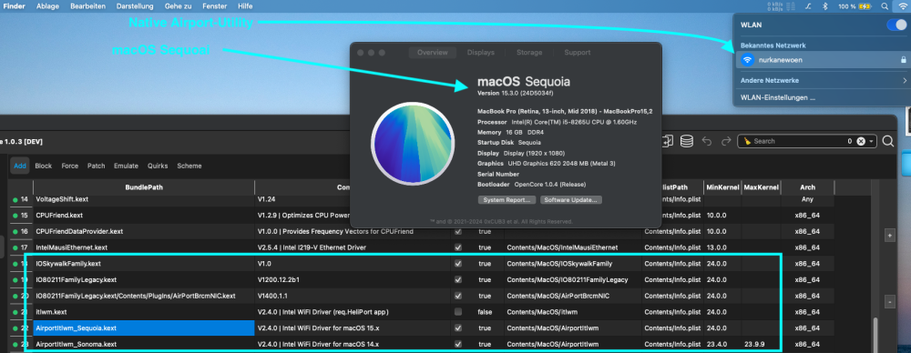The height and width of the screenshot is (353, 911).
Task: Click the redo arrow in toolbar
Action: point(726,141)
